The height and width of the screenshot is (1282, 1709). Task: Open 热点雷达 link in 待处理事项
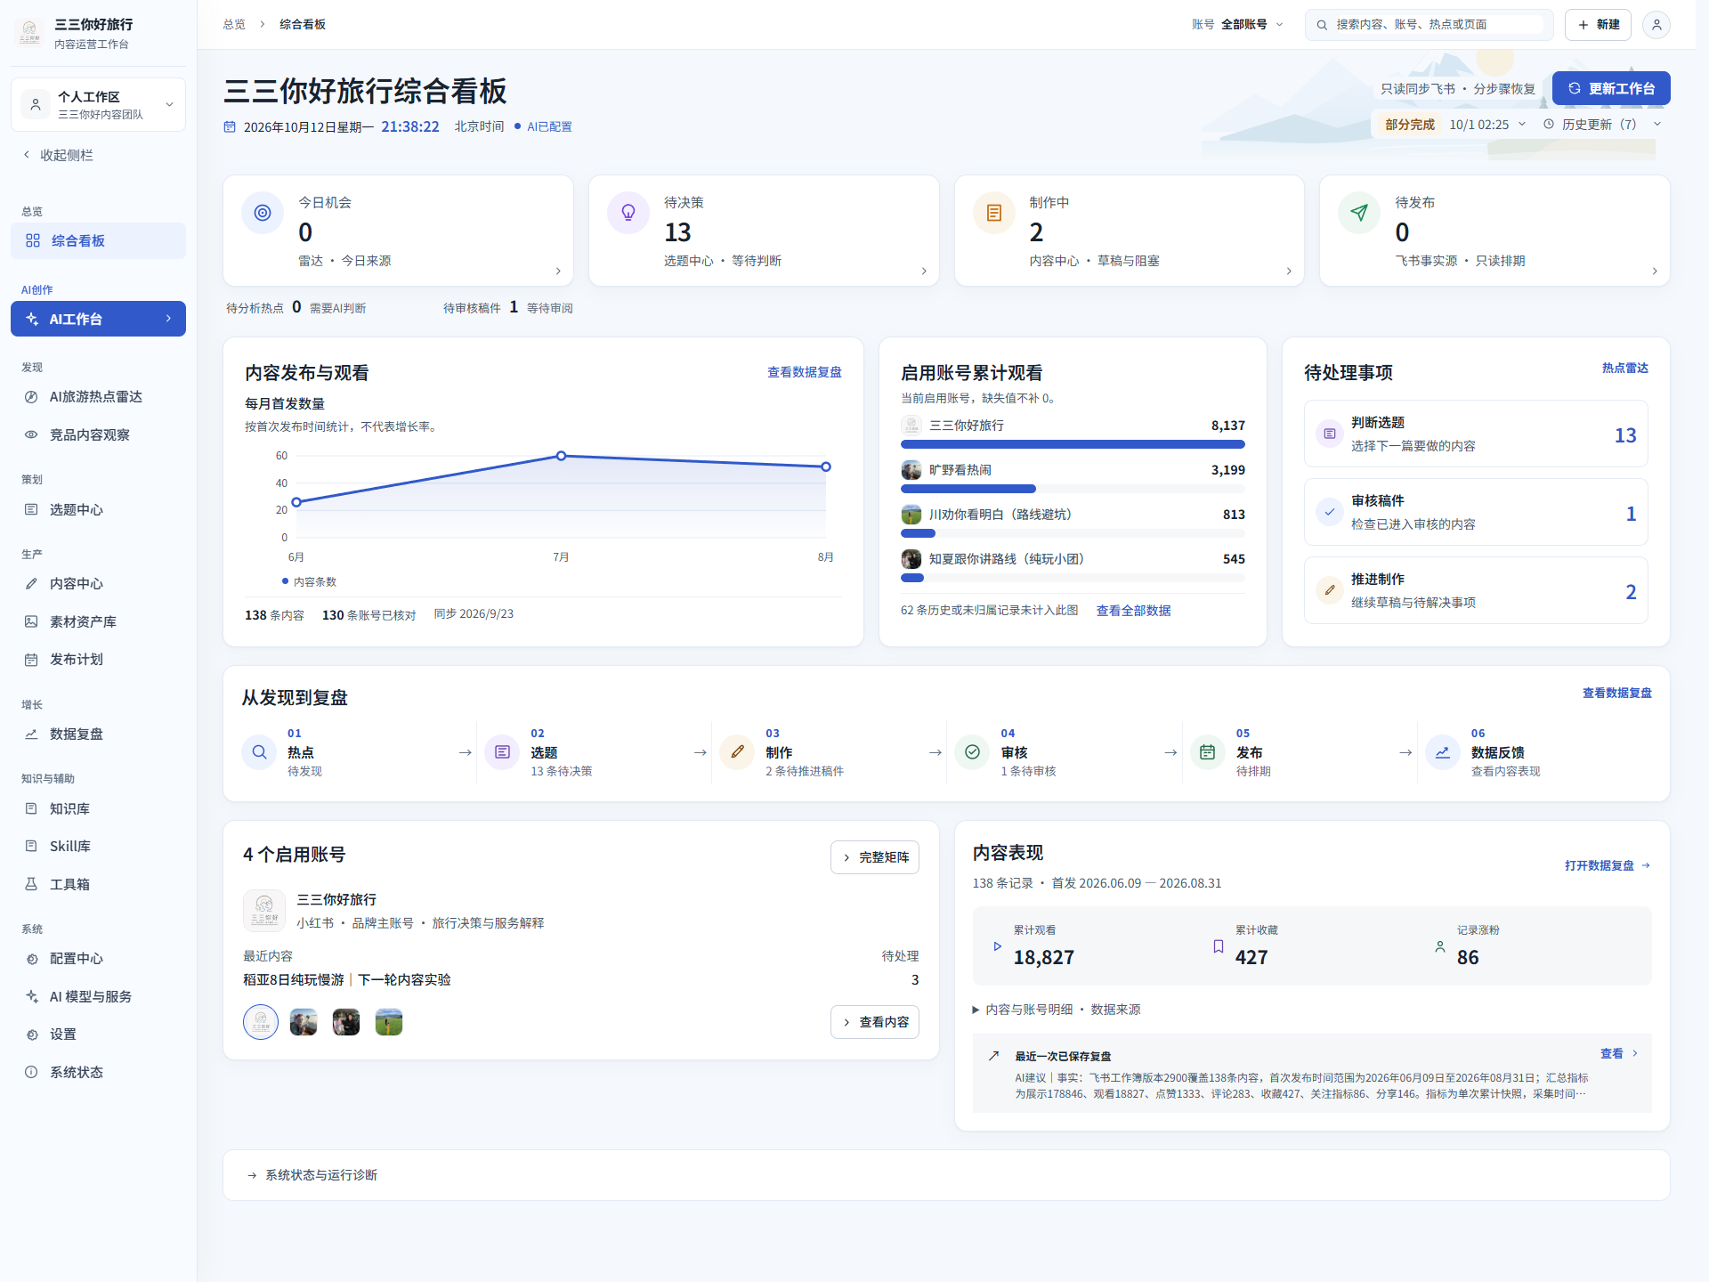(x=1625, y=368)
